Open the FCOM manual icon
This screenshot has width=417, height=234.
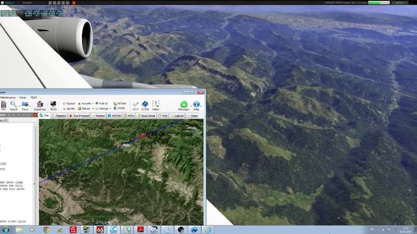point(145,105)
